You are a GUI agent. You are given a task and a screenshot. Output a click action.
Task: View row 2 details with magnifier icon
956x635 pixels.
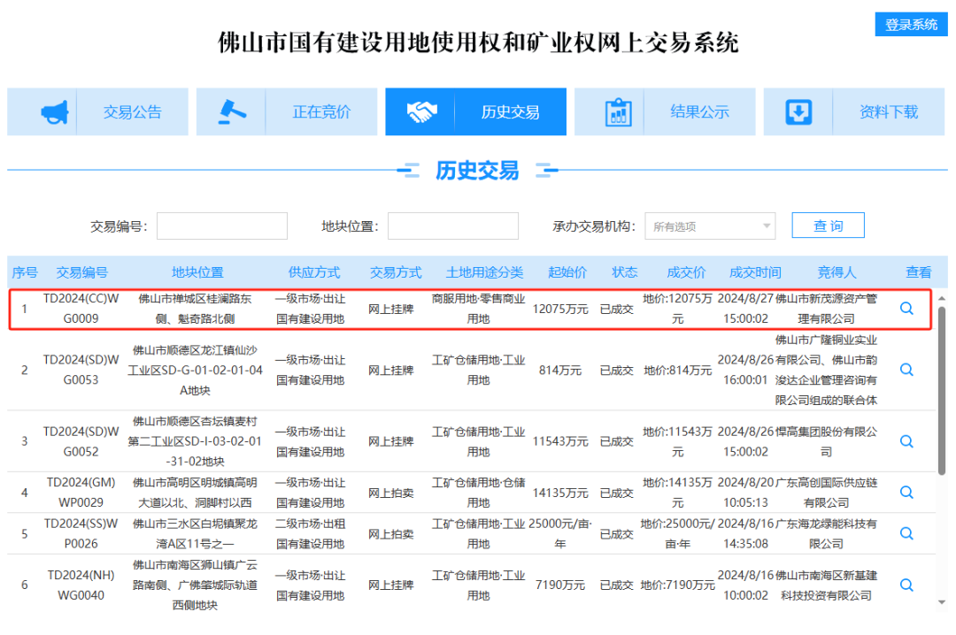pyautogui.click(x=906, y=370)
